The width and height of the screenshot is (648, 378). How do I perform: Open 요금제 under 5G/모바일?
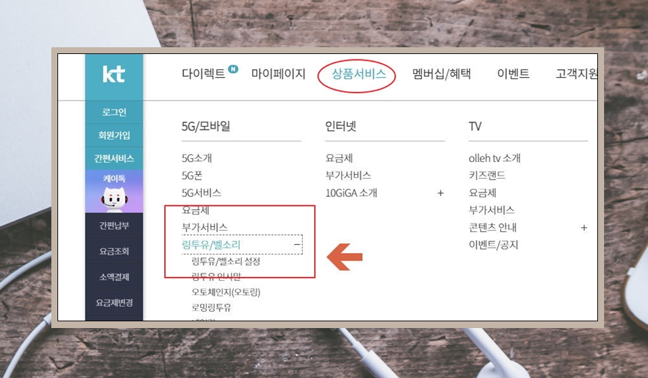tap(195, 210)
